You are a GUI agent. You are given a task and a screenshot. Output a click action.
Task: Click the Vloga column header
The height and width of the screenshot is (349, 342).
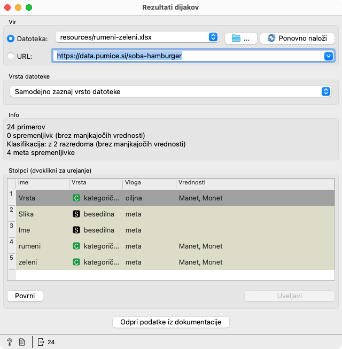[149, 183]
